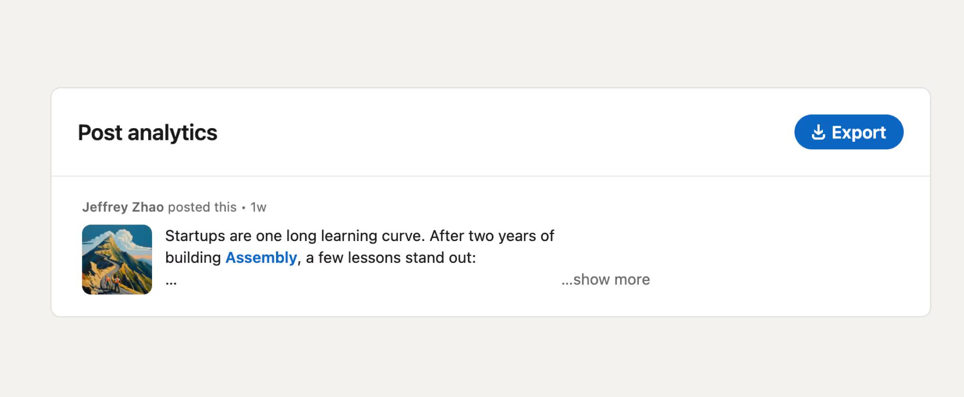964x397 pixels.
Task: Click the 1w post timestamp
Action: coord(259,207)
